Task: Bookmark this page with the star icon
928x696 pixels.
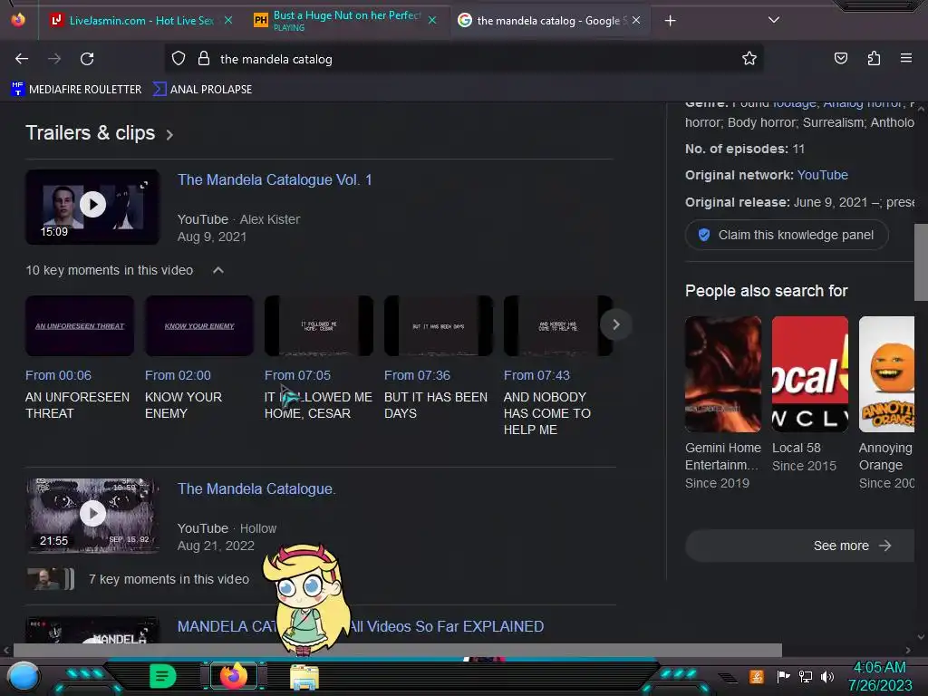Action: pos(749,58)
